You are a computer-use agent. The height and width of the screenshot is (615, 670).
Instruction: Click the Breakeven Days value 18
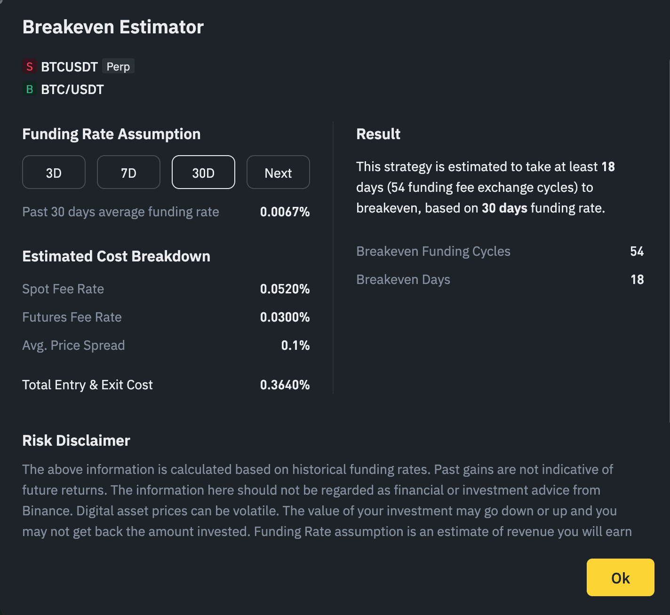point(637,280)
